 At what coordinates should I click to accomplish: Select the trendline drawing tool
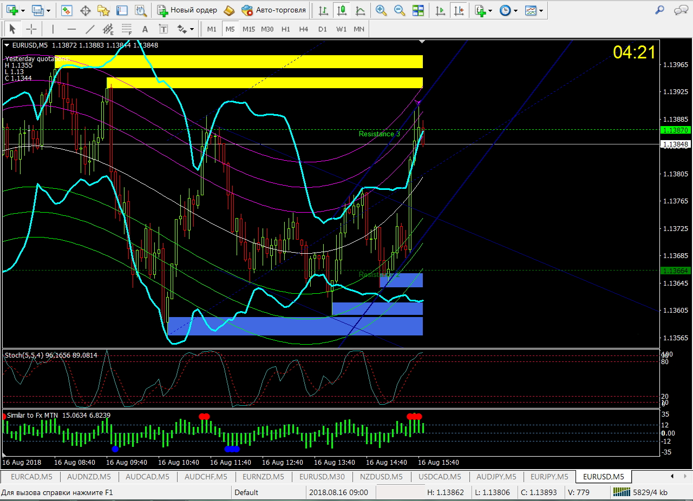pyautogui.click(x=90, y=29)
